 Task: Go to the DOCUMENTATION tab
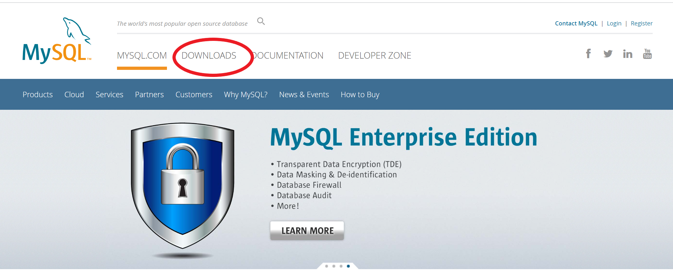tap(288, 55)
